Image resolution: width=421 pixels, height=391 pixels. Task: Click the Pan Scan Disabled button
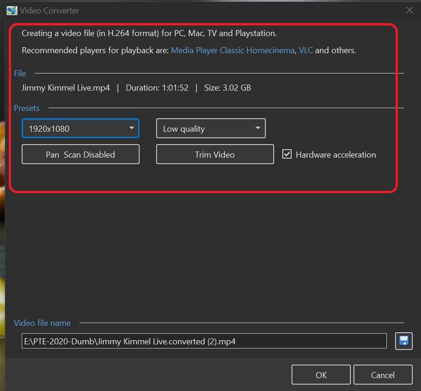(x=80, y=154)
